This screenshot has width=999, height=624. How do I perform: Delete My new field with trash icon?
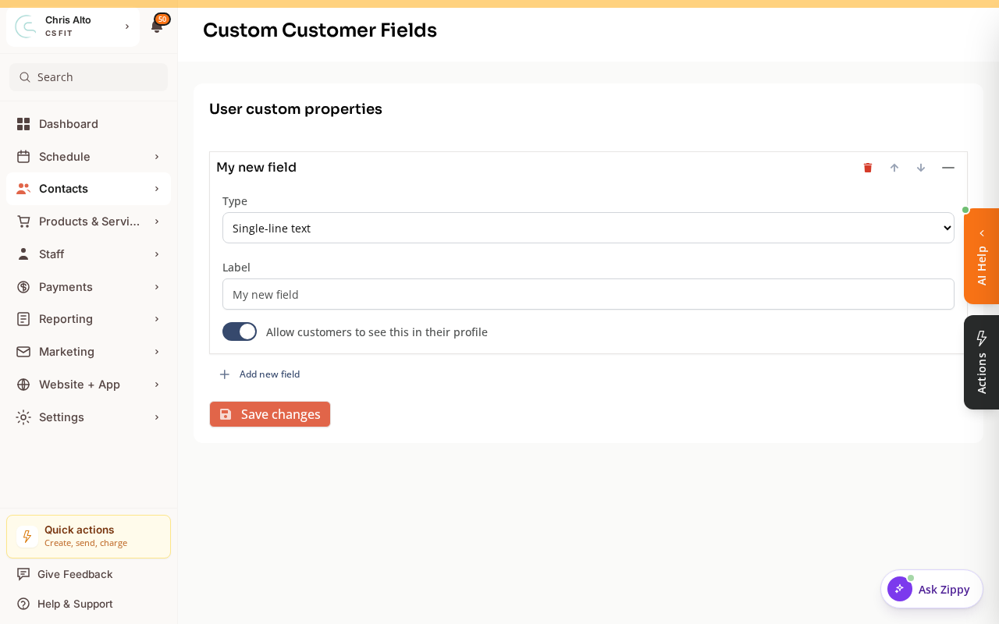[868, 168]
